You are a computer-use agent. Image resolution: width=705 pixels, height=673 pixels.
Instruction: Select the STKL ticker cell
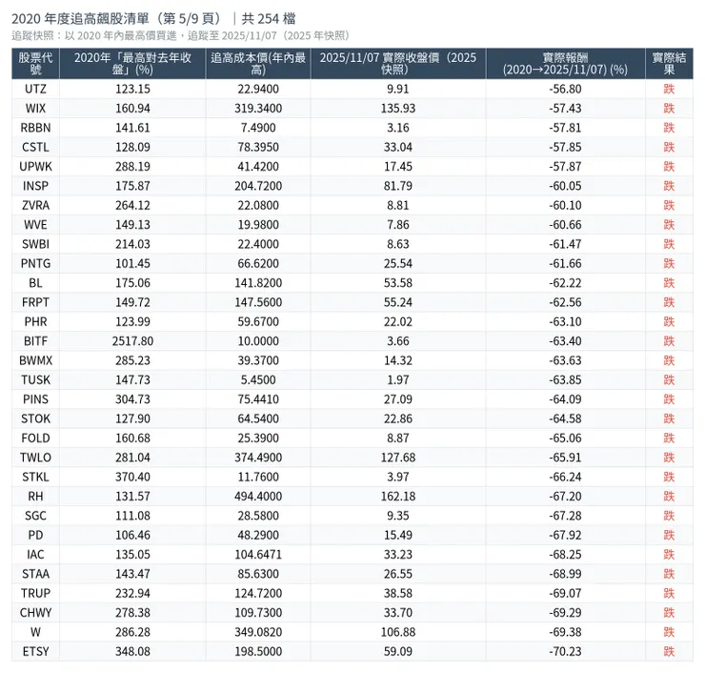[x=35, y=477]
